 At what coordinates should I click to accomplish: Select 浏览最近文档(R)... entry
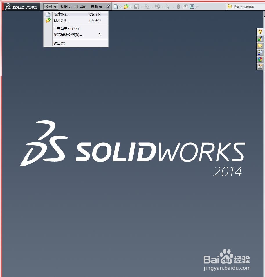76,35
